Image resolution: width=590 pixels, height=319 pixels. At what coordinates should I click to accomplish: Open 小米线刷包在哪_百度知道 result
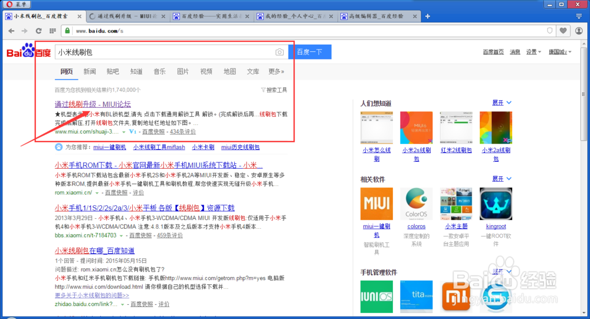click(94, 251)
